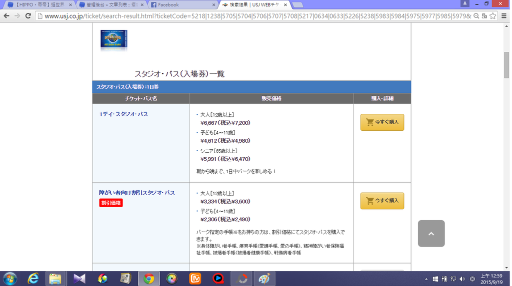The width and height of the screenshot is (512, 286).
Task: Open File Explorer from the taskbar
Action: coord(55,279)
